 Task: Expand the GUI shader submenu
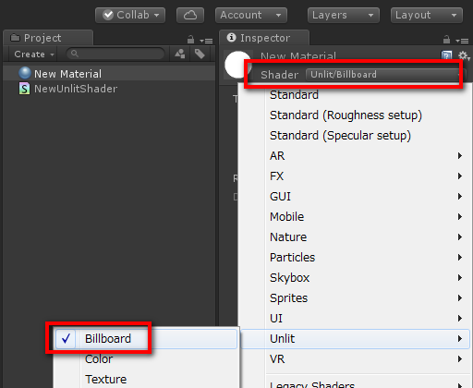click(x=354, y=197)
